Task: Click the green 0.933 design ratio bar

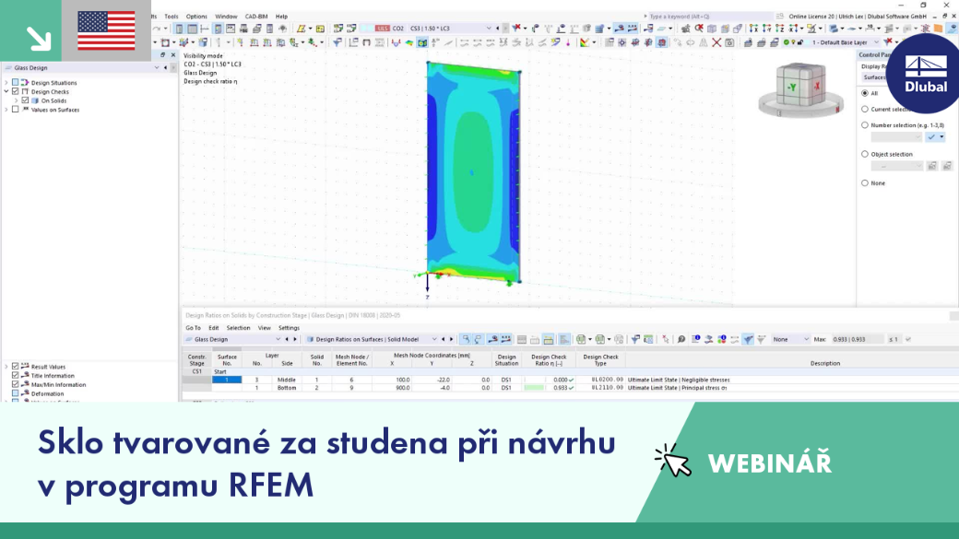Action: click(x=534, y=388)
